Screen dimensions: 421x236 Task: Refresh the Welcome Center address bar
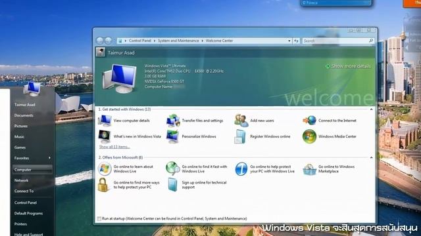[296, 41]
